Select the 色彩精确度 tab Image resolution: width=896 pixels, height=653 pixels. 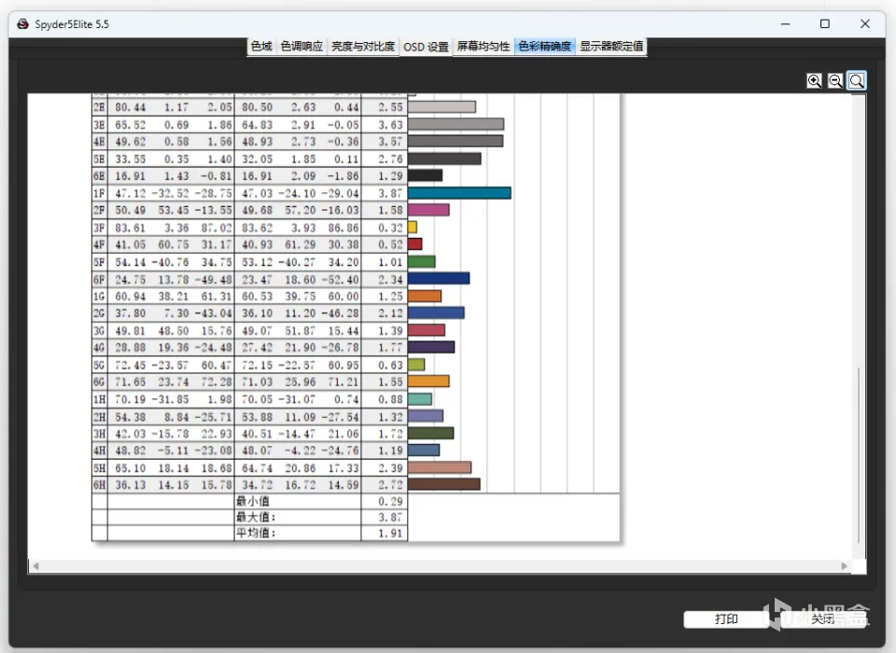tap(544, 47)
